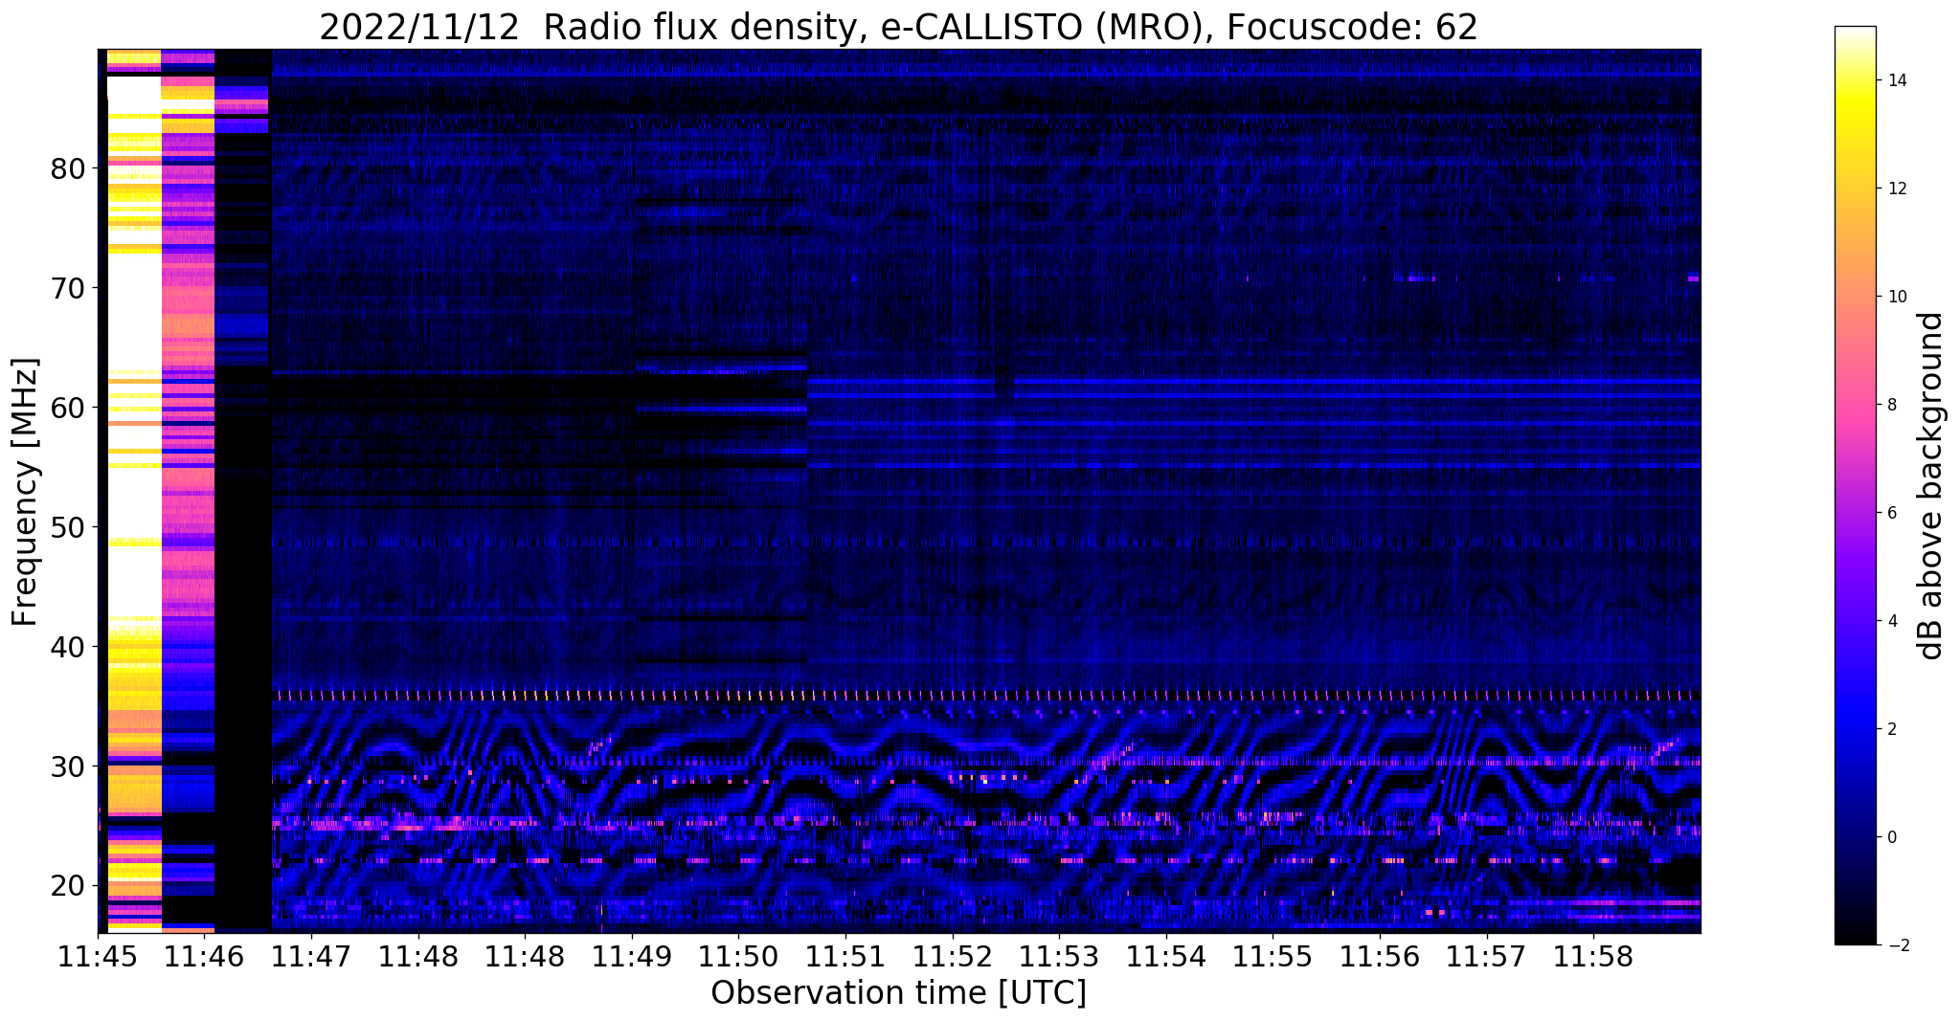Viewport: 1960px width, 1021px height.
Task: Click the 11:54 time tick label
Action: (1165, 957)
